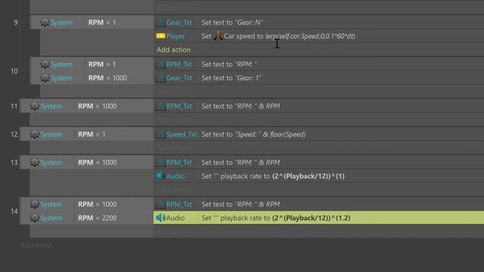Select condition 'RPM > 1000' in event 11

(x=98, y=107)
